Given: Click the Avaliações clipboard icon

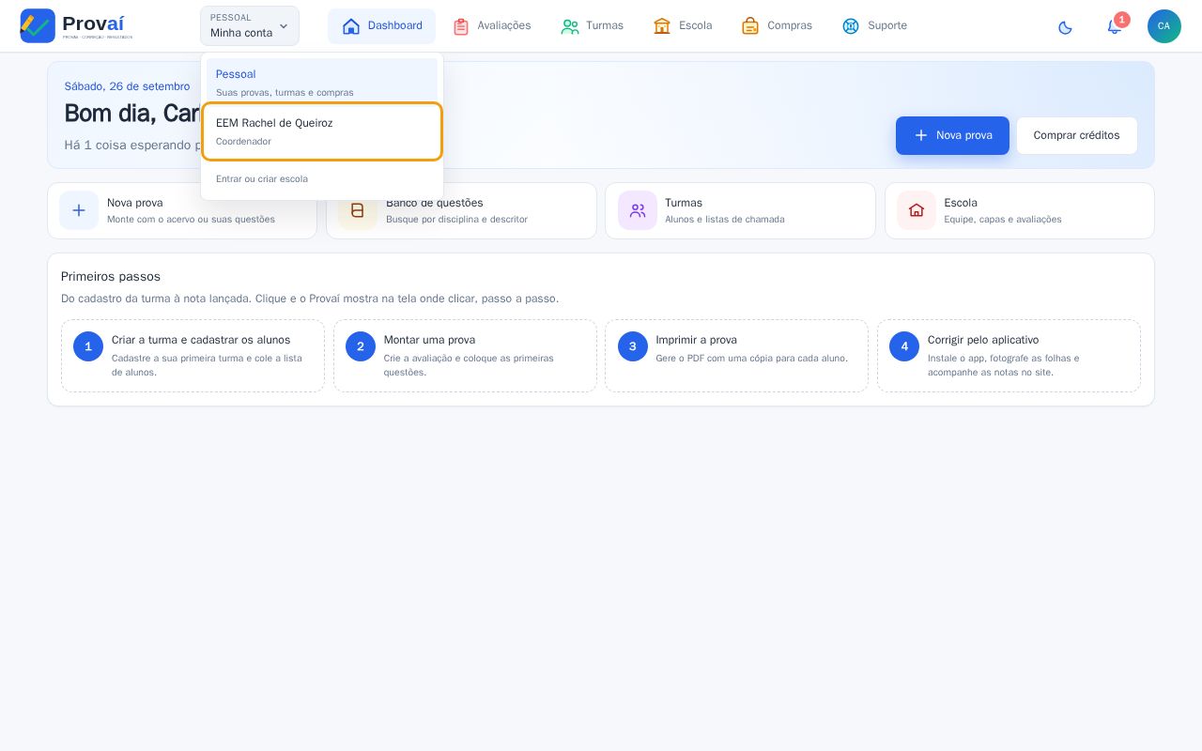Looking at the screenshot, I should coord(461,26).
